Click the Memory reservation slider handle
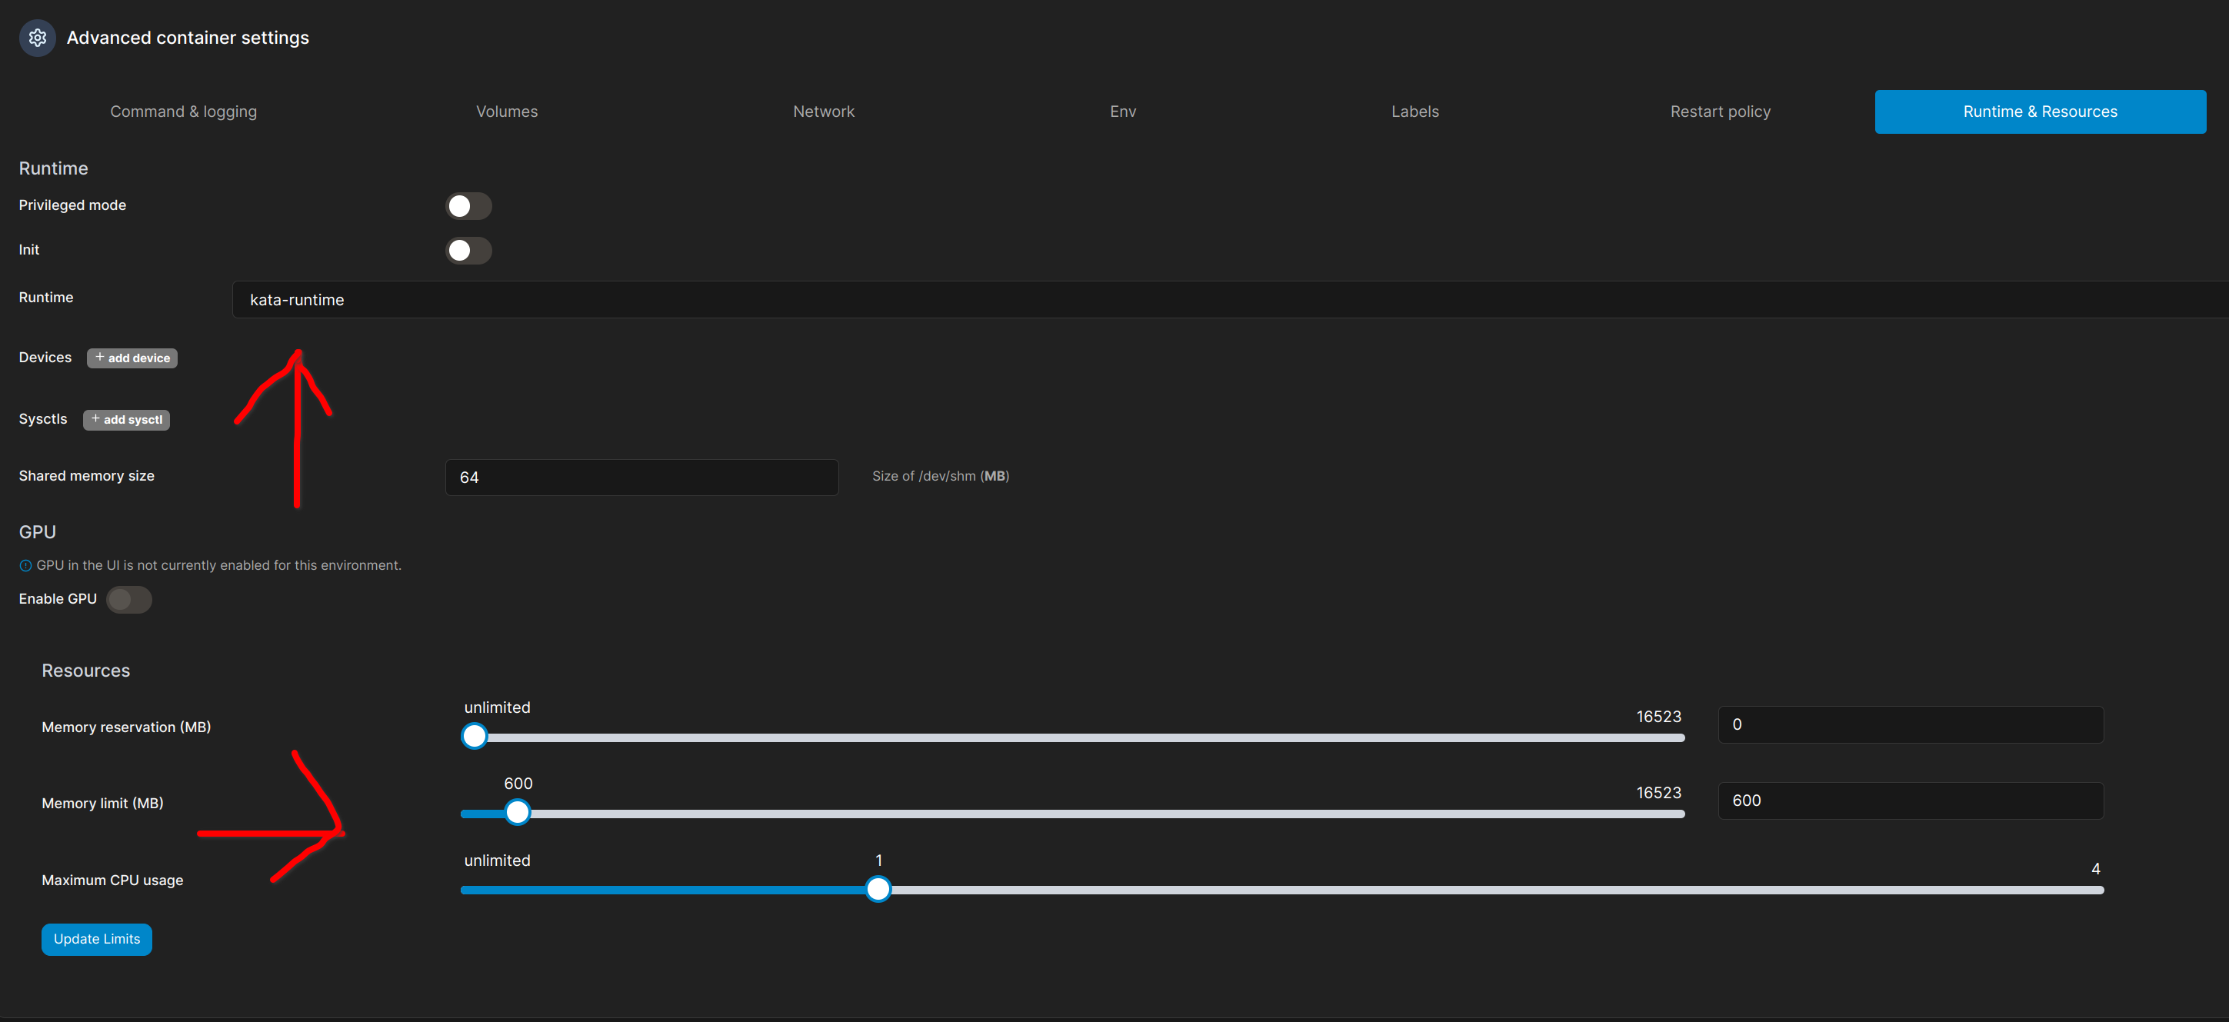 [x=474, y=737]
